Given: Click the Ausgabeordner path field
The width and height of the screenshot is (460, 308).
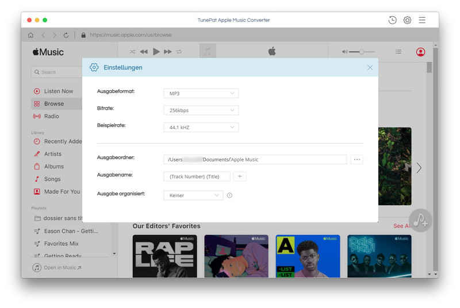Looking at the screenshot, I should click(255, 159).
